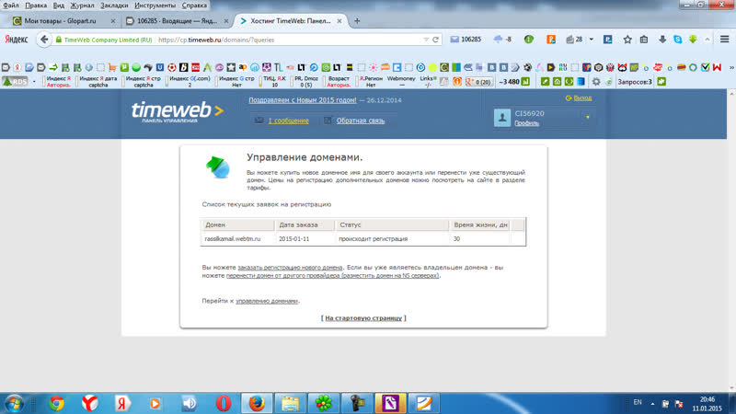Switch to the 106285 - Входящие tab
This screenshot has width=736, height=414.
(177, 20)
